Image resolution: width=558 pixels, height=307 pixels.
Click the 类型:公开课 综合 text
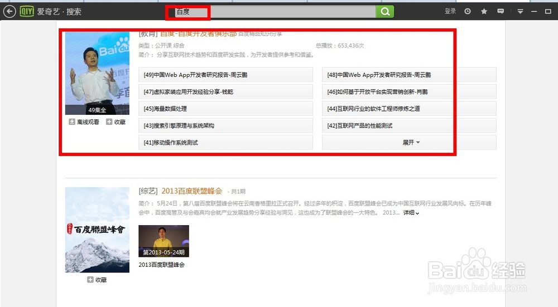click(x=162, y=46)
